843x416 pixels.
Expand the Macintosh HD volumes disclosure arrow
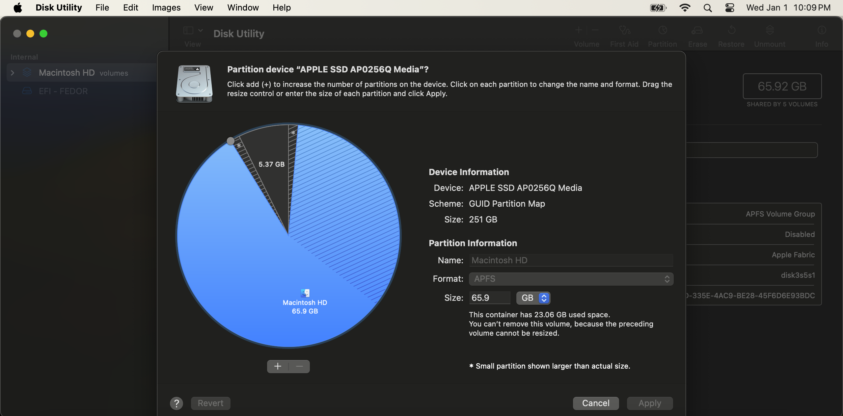pyautogui.click(x=13, y=73)
